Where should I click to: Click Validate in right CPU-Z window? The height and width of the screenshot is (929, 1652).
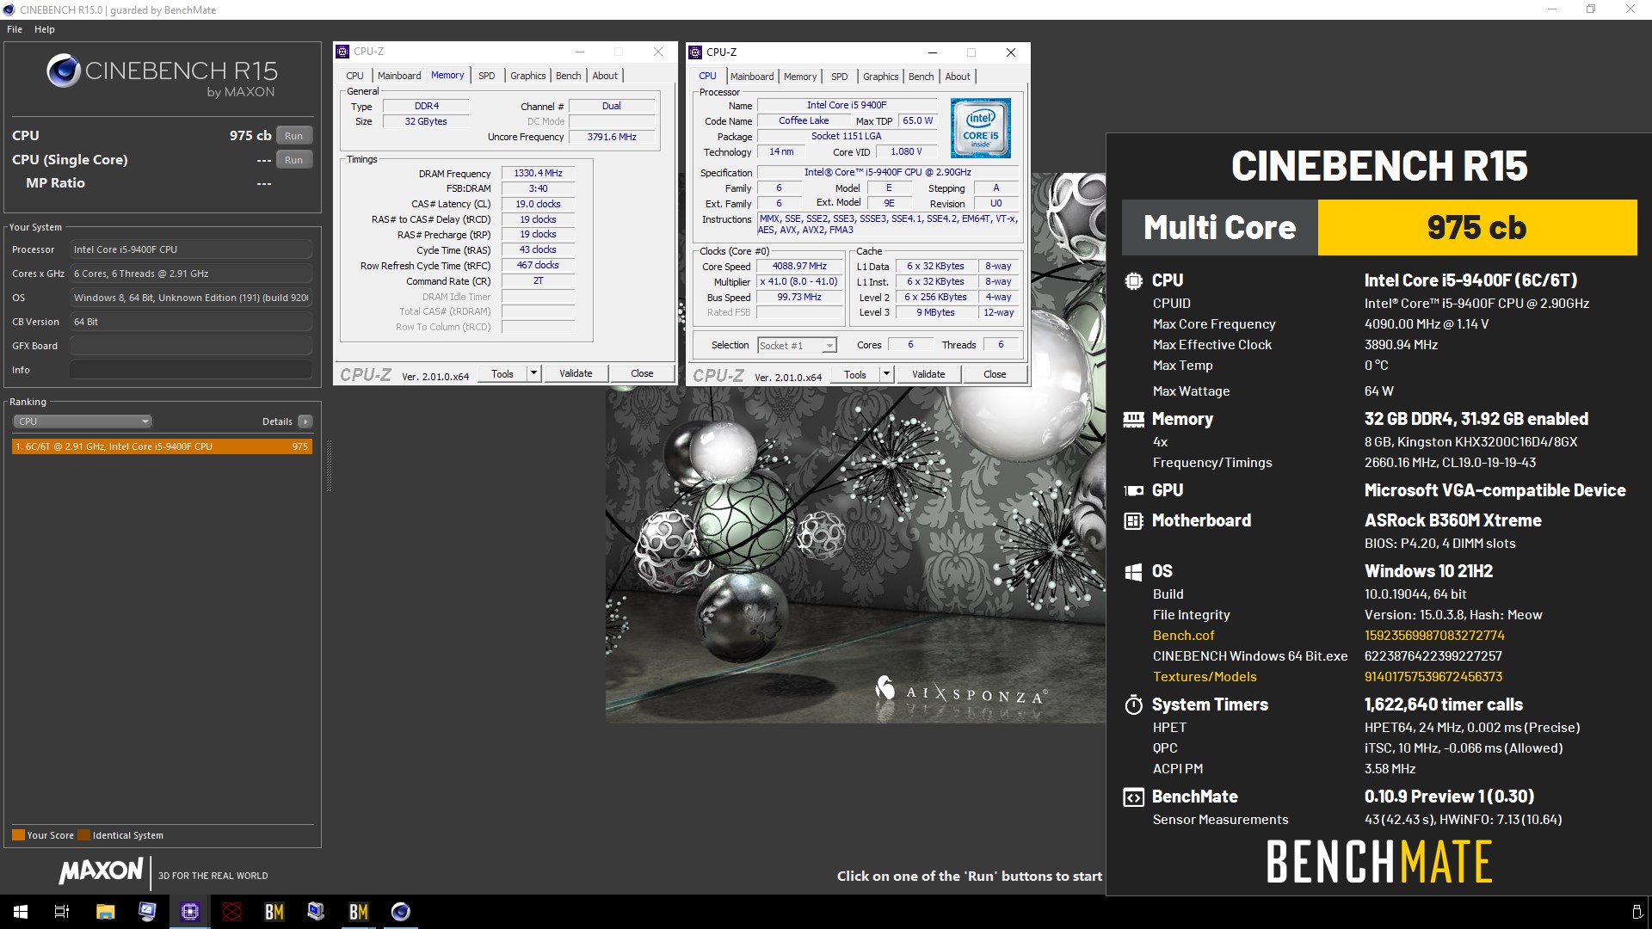tap(928, 375)
